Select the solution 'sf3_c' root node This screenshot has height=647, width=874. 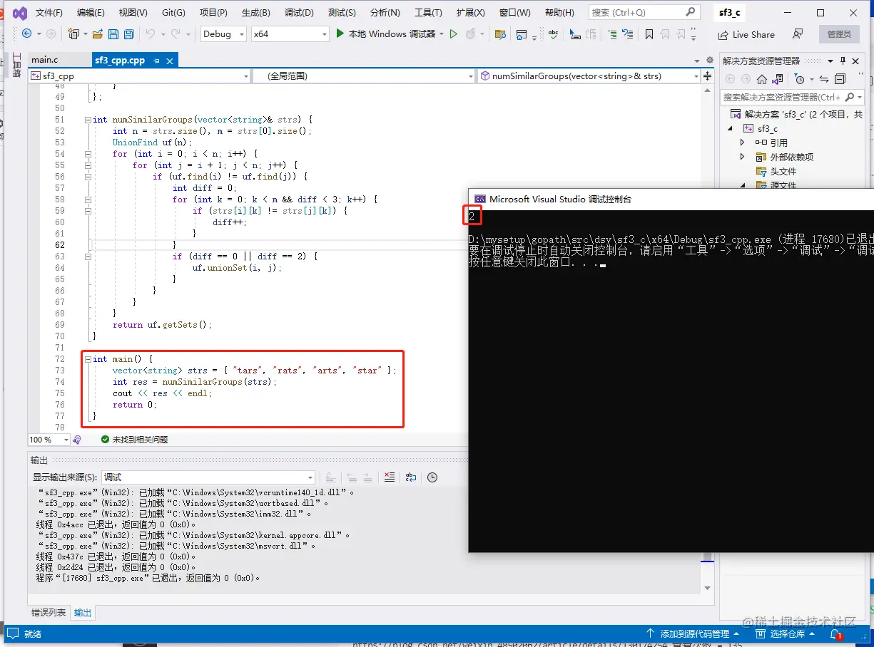point(796,114)
